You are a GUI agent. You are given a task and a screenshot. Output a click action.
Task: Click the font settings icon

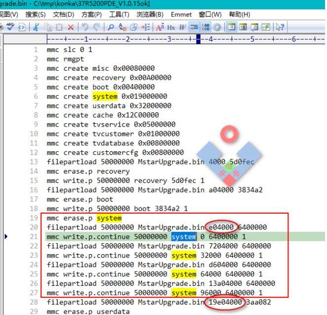click(160, 27)
